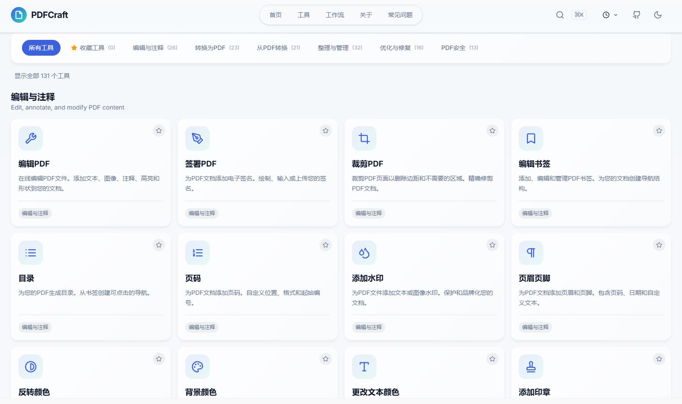Click 编辑与注释 tag on 编辑PDF card
The image size is (682, 404).
click(35, 213)
